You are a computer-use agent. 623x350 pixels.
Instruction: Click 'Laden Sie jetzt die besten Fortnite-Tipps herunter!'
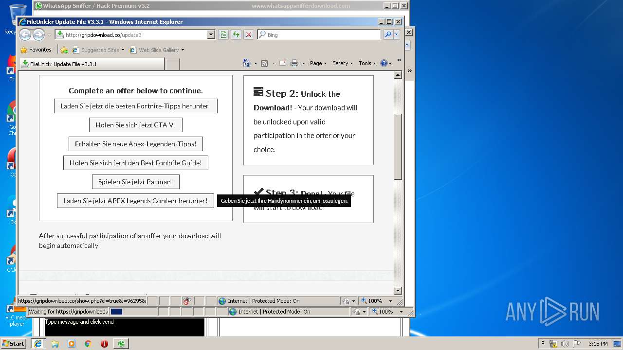click(136, 106)
